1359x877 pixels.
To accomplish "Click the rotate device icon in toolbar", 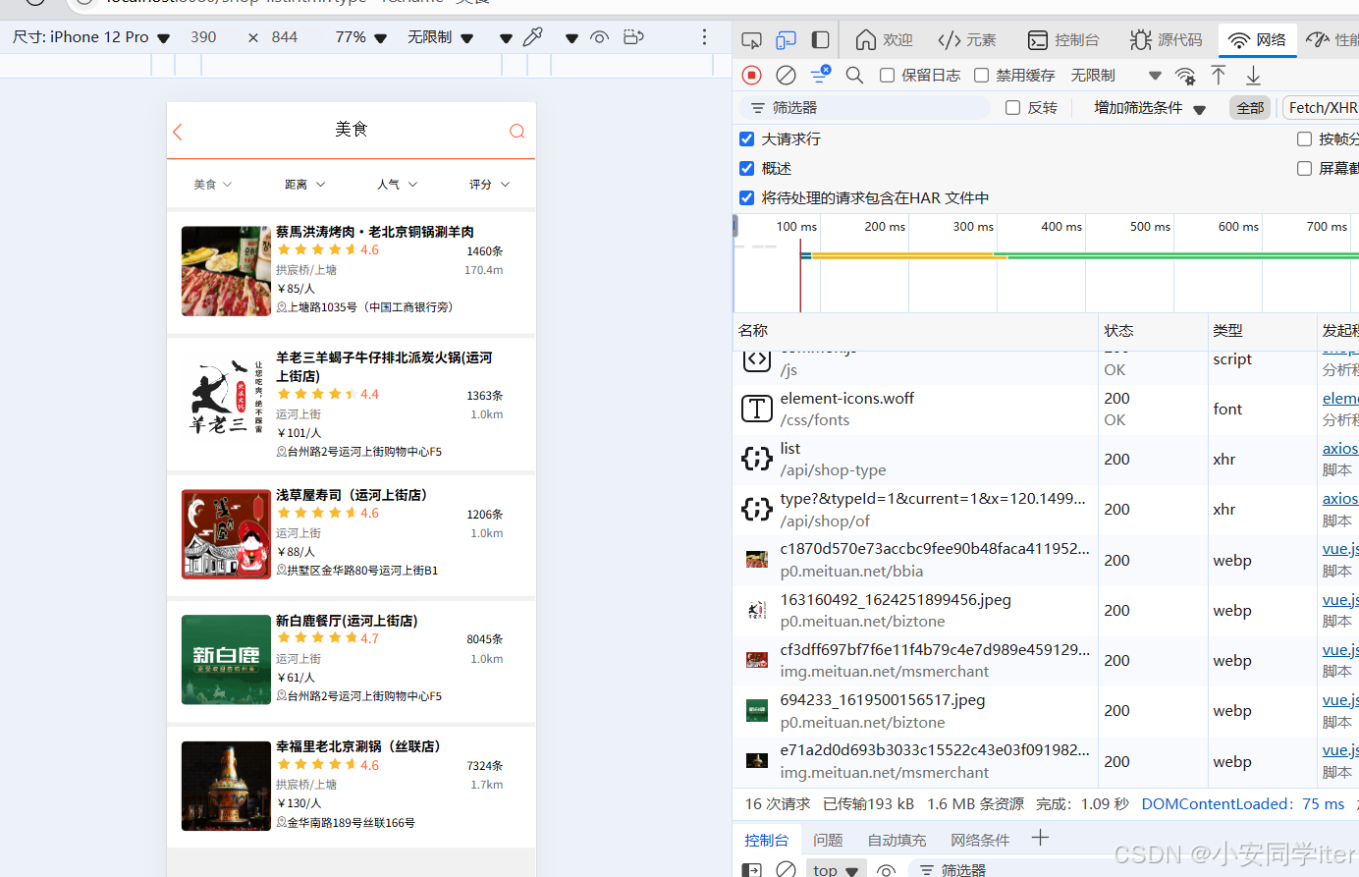I will tap(633, 37).
